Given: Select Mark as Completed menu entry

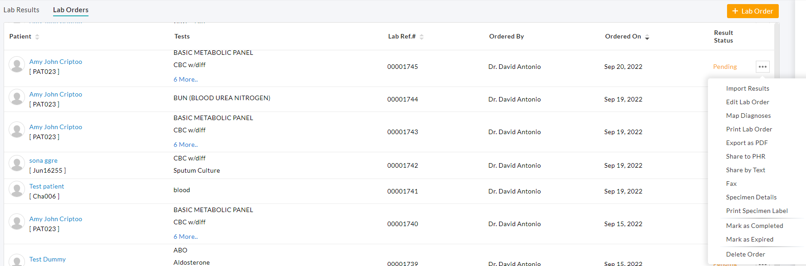Looking at the screenshot, I should point(754,226).
